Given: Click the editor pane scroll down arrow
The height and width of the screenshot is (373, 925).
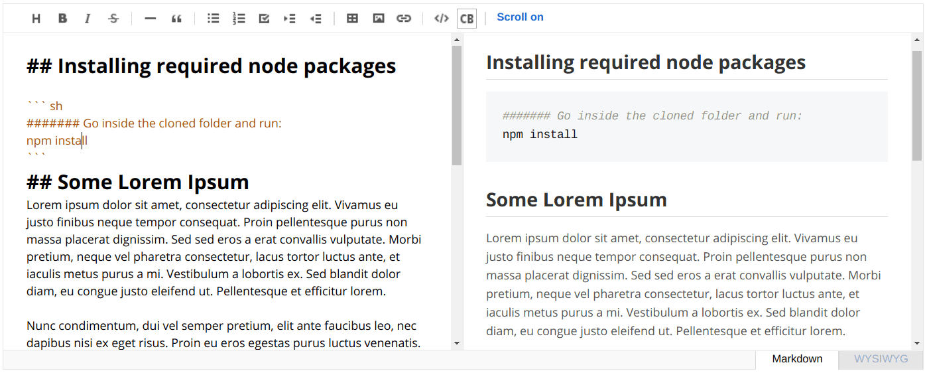Looking at the screenshot, I should pyautogui.click(x=456, y=343).
